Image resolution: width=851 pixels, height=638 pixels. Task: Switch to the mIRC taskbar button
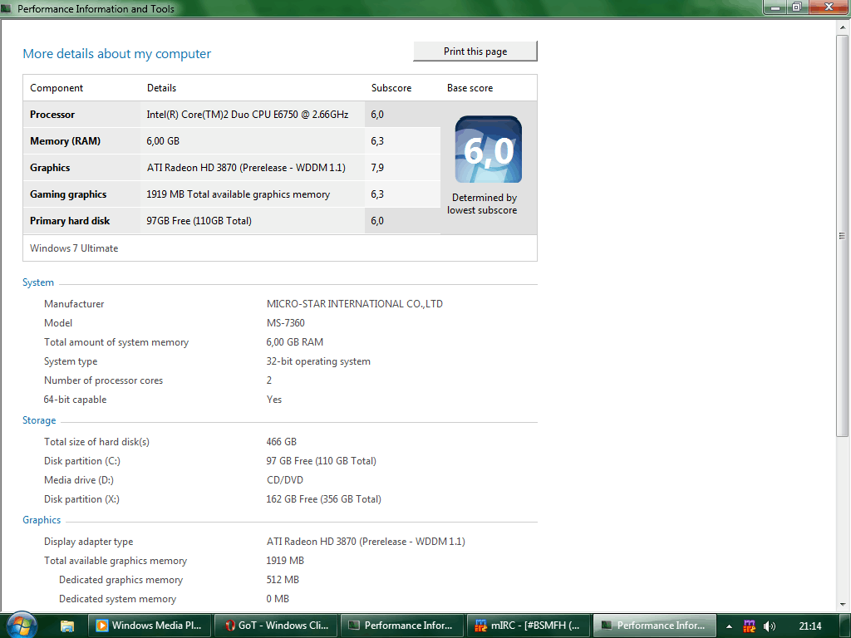coord(528,626)
